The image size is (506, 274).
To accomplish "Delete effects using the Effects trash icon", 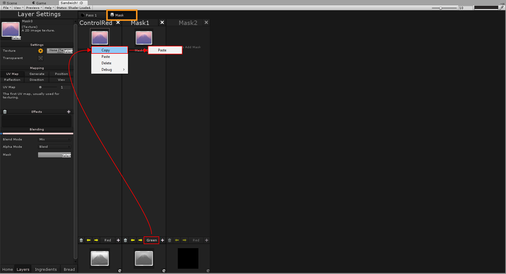I will (5, 112).
